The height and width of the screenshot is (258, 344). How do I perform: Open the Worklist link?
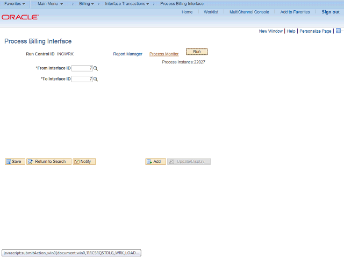tap(211, 12)
